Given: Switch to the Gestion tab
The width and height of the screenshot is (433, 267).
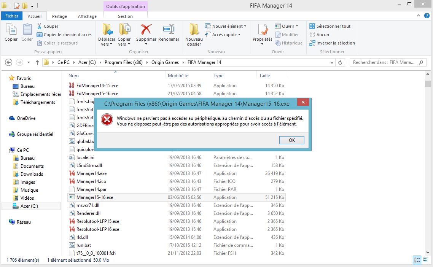Looking at the screenshot, I should coord(125,16).
